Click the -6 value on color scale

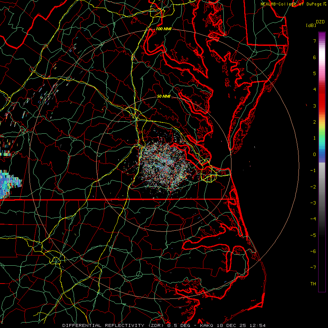(313, 251)
